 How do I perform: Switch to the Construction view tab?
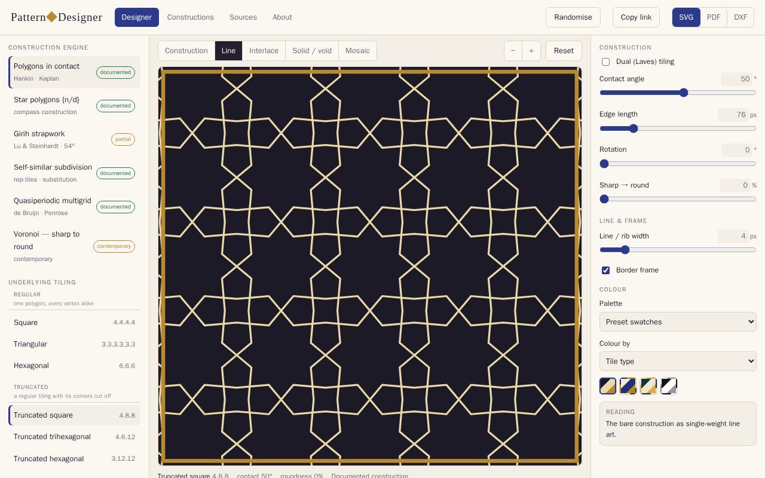click(186, 51)
